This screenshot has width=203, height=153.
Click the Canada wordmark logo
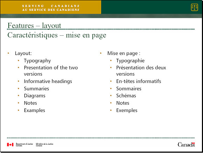186,145
